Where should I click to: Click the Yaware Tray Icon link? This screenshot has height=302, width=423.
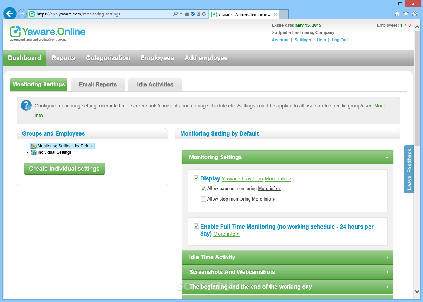click(x=242, y=179)
